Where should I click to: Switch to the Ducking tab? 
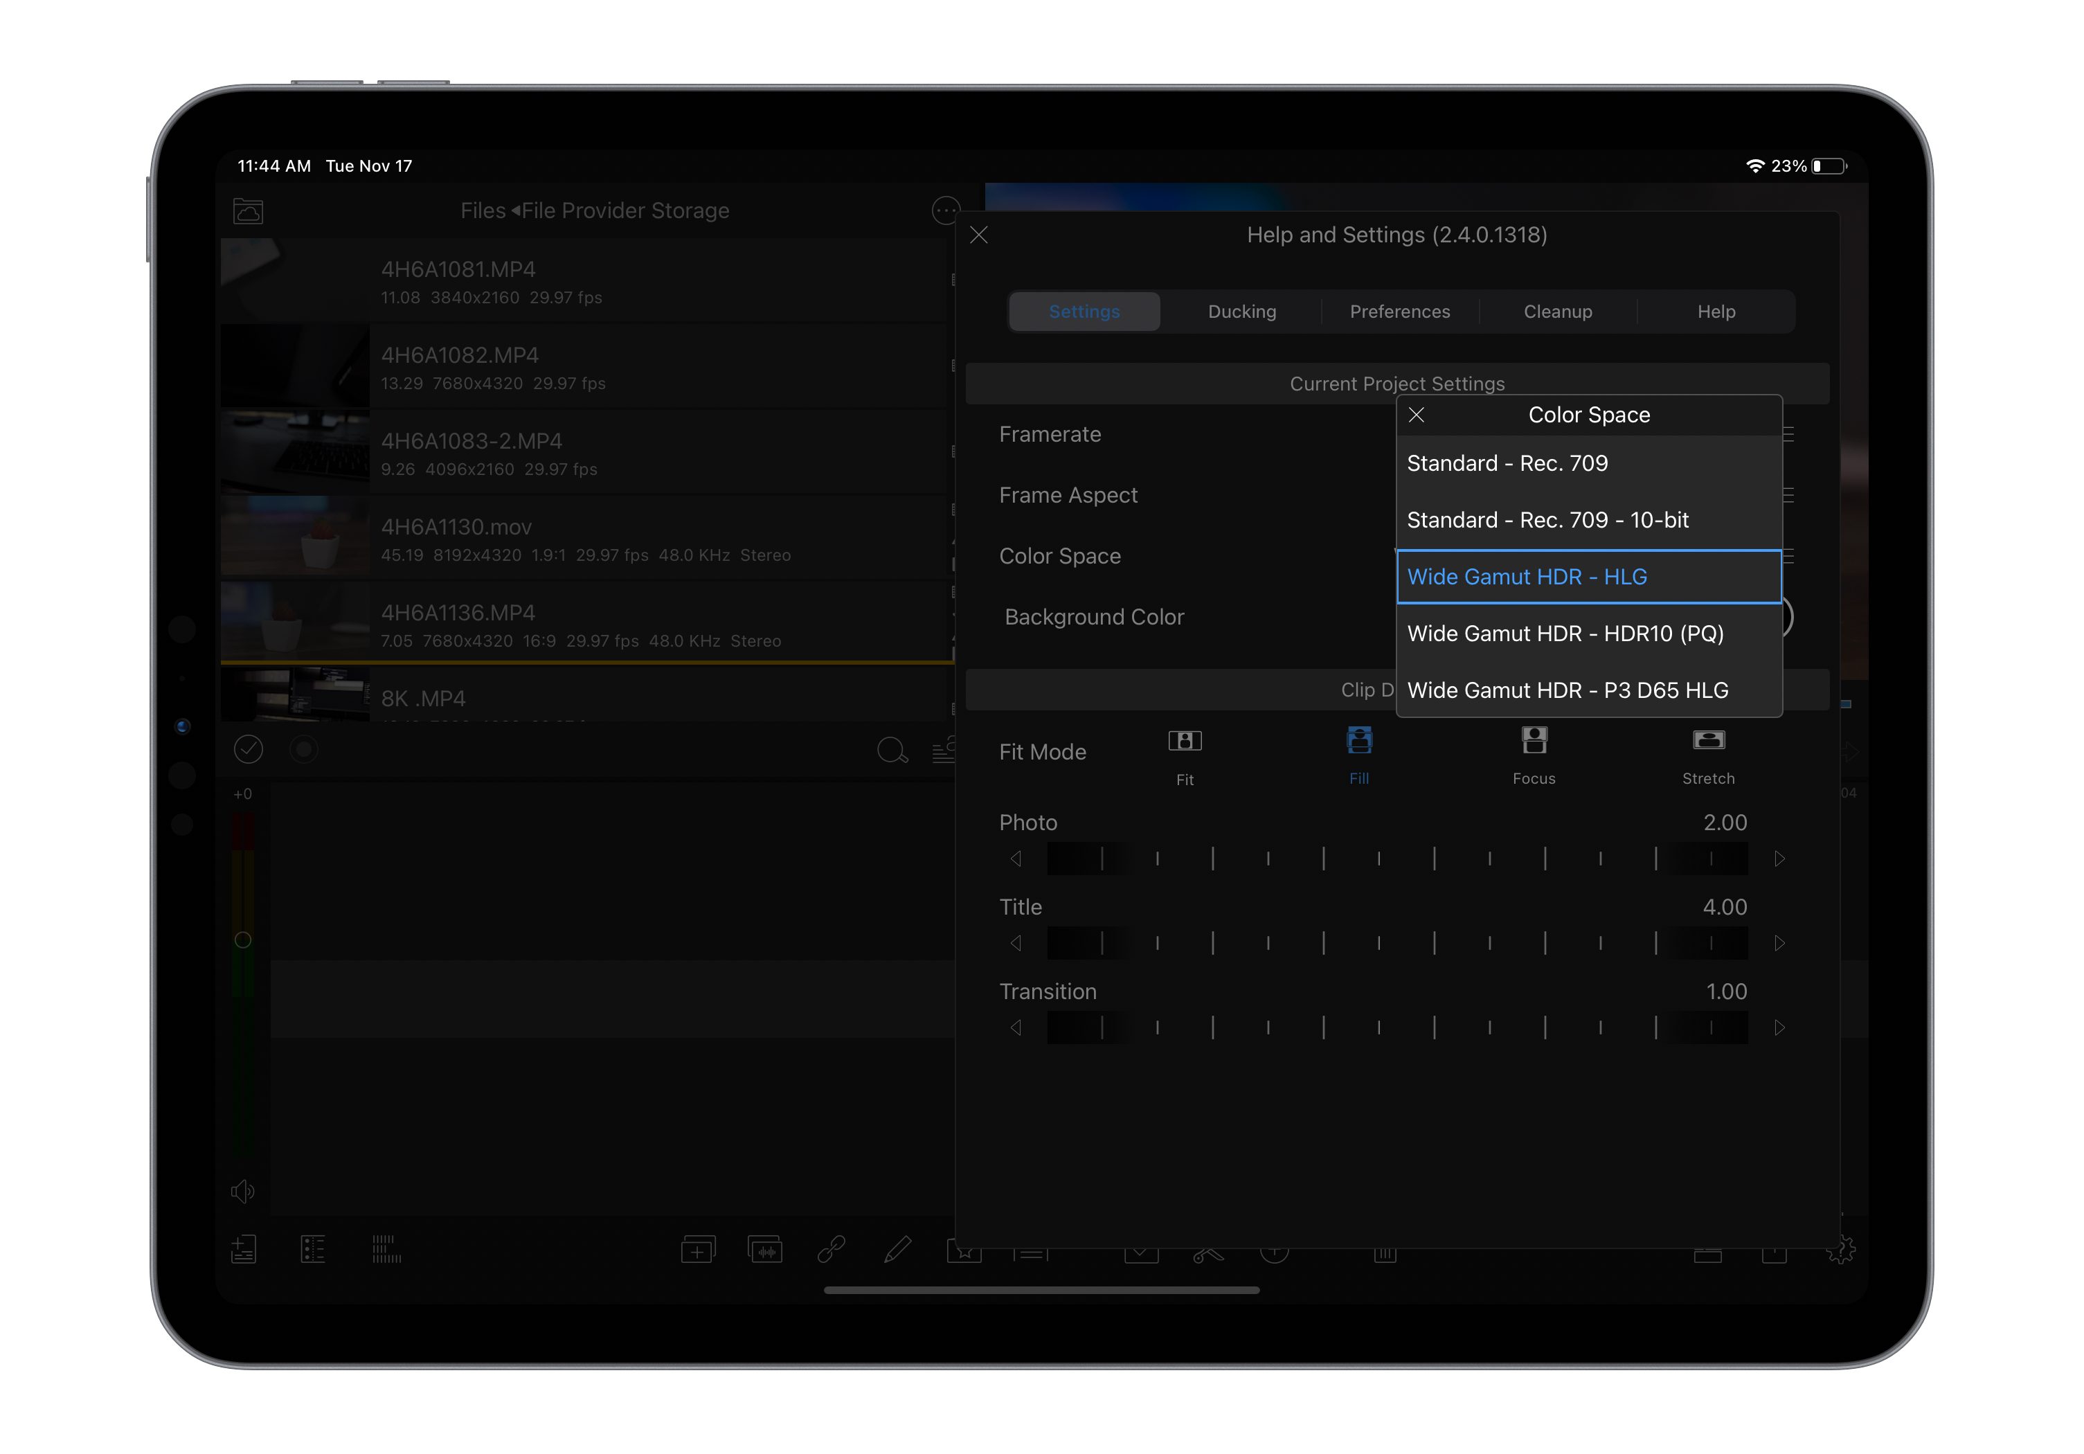1241,312
